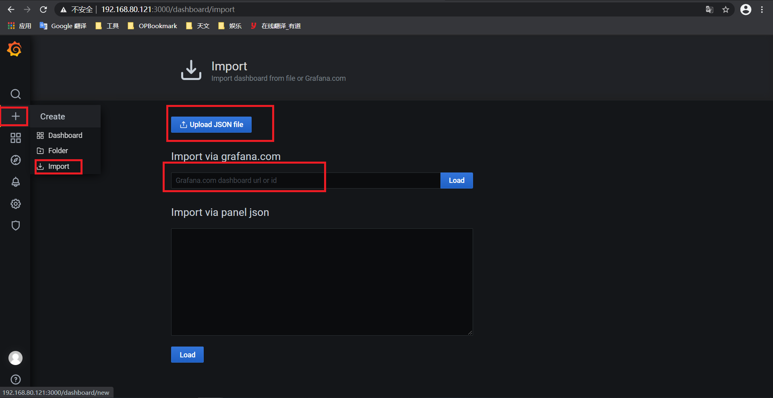Click the Create menu header
773x398 pixels.
pos(52,117)
